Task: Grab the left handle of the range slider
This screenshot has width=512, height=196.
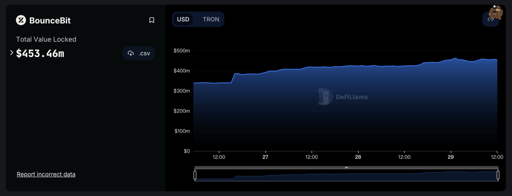Action: click(x=195, y=175)
